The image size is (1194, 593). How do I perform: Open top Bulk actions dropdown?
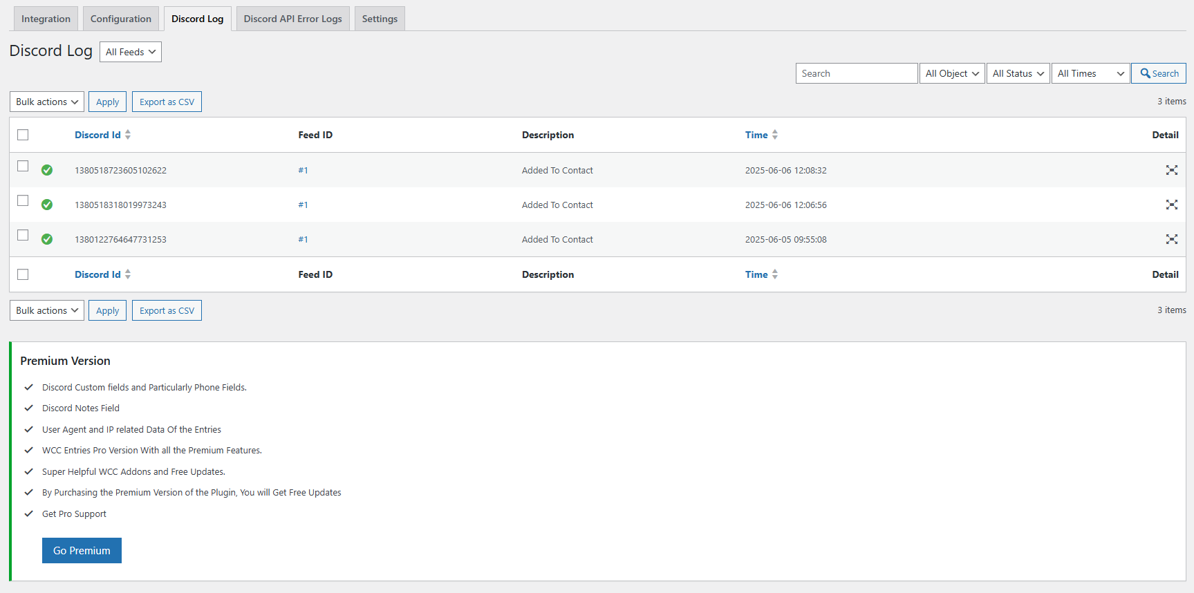point(47,102)
